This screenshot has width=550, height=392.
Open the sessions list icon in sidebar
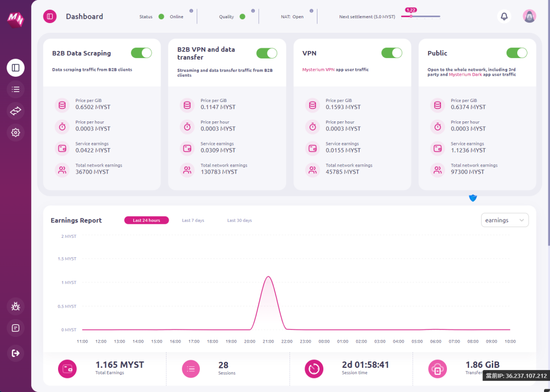tap(16, 90)
